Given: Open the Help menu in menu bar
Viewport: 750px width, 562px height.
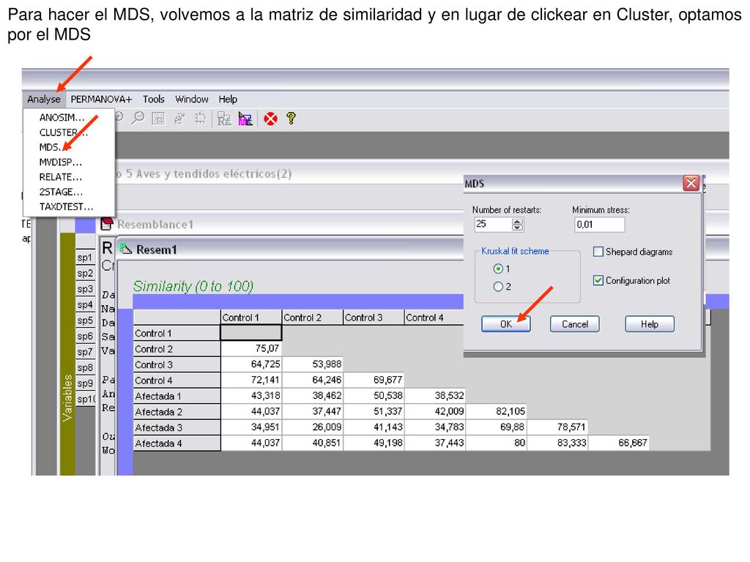Looking at the screenshot, I should click(228, 99).
